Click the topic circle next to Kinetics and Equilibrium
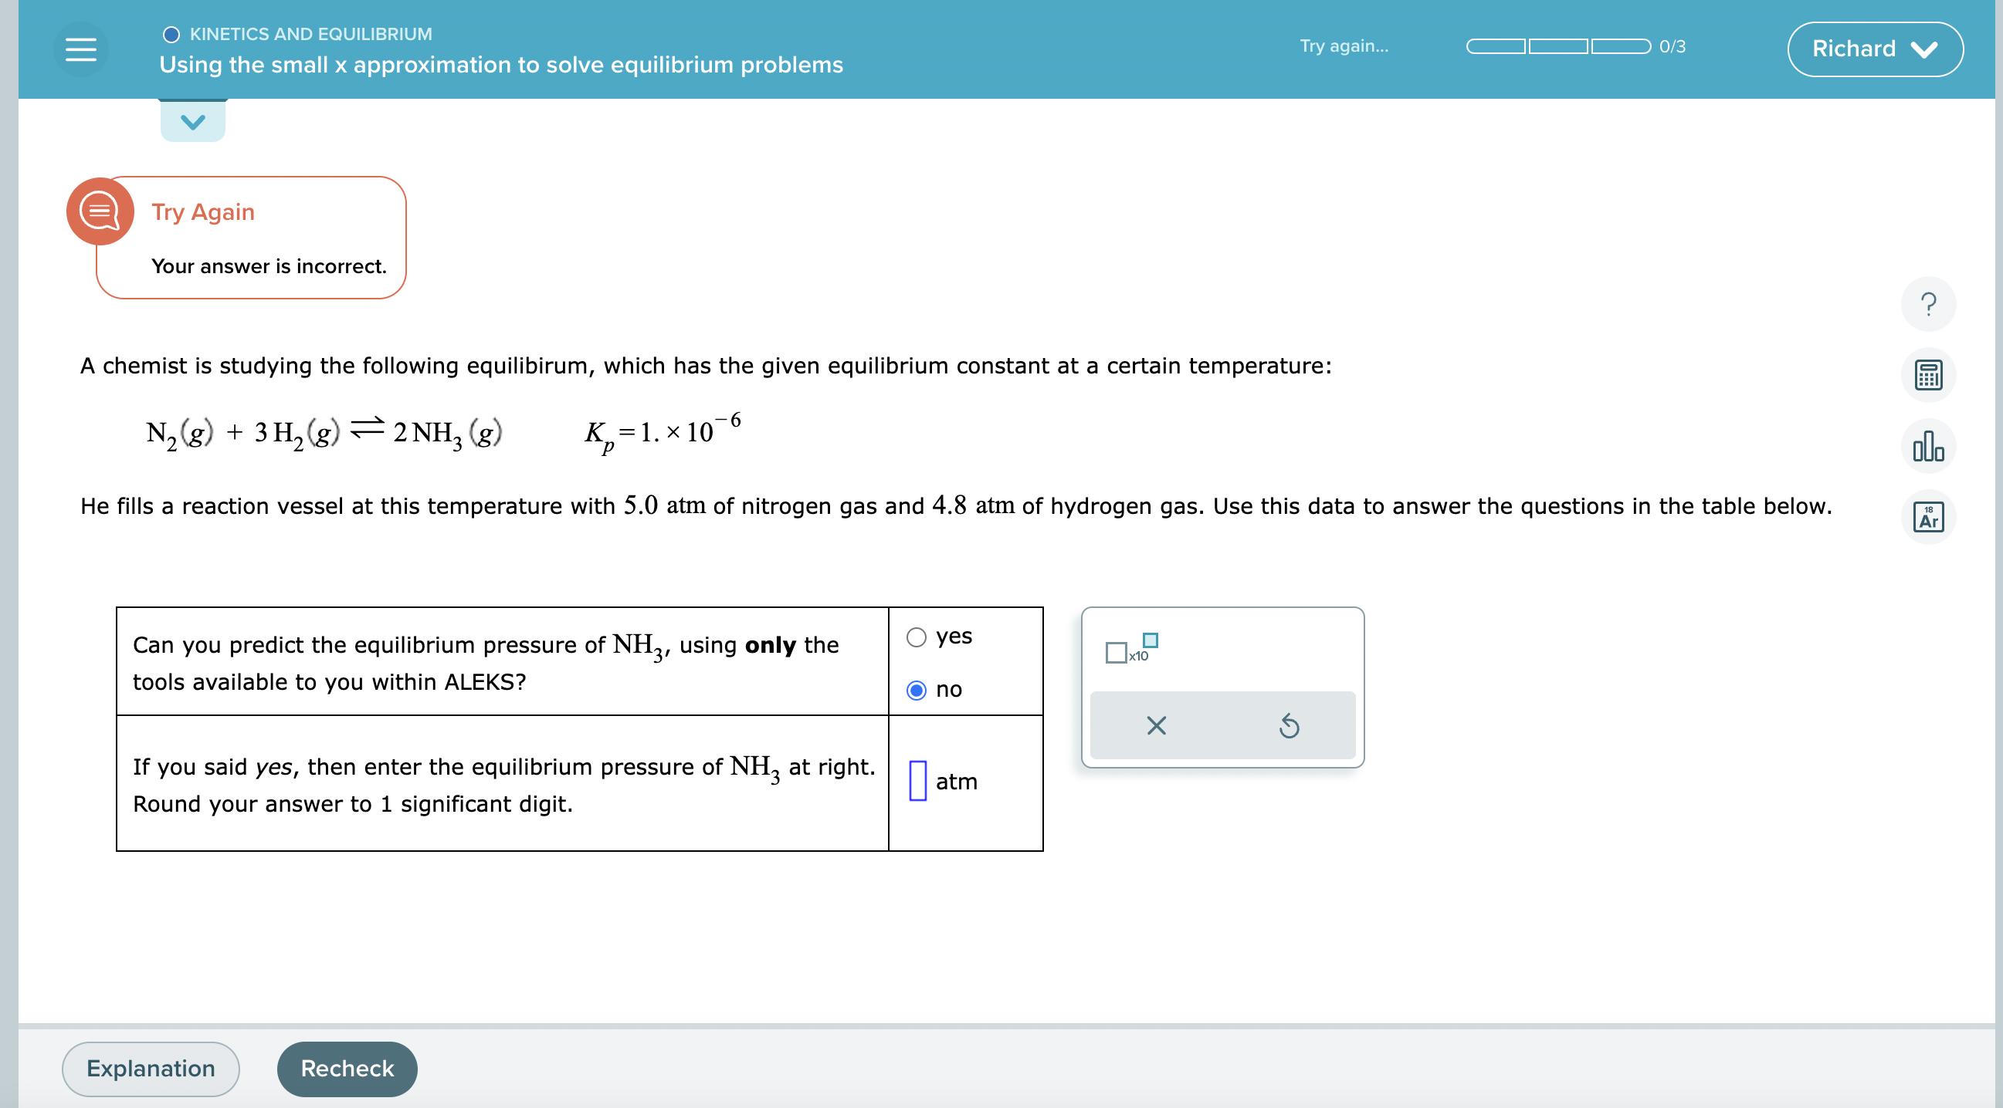 point(171,34)
